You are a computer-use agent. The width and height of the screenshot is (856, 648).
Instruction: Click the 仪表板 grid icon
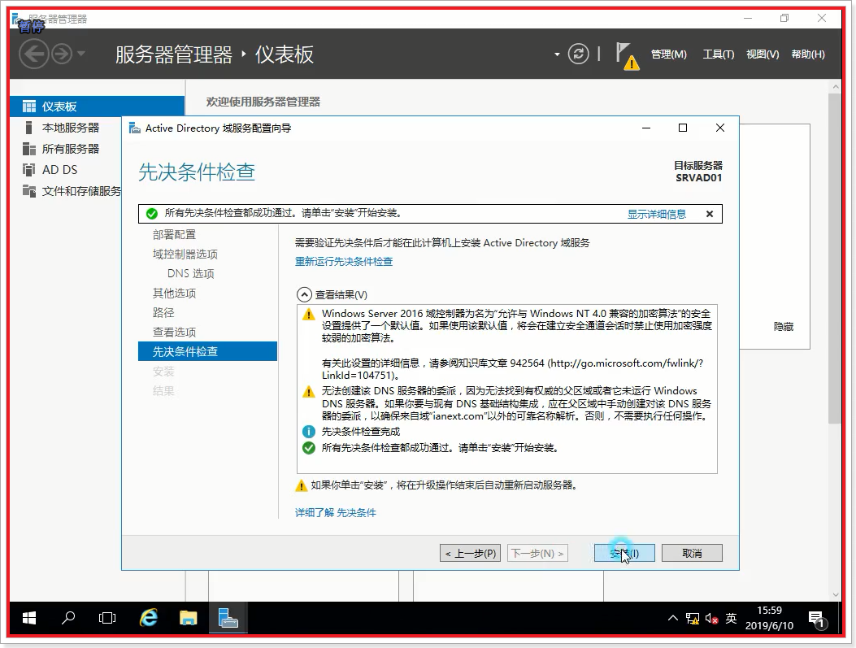tap(29, 107)
